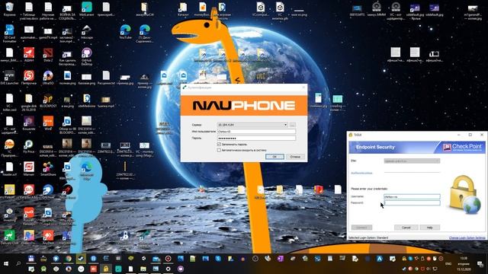Viewport: 488px width, 274px height.
Task: Click Connect button in Endpoint Security
Action: 361,228
